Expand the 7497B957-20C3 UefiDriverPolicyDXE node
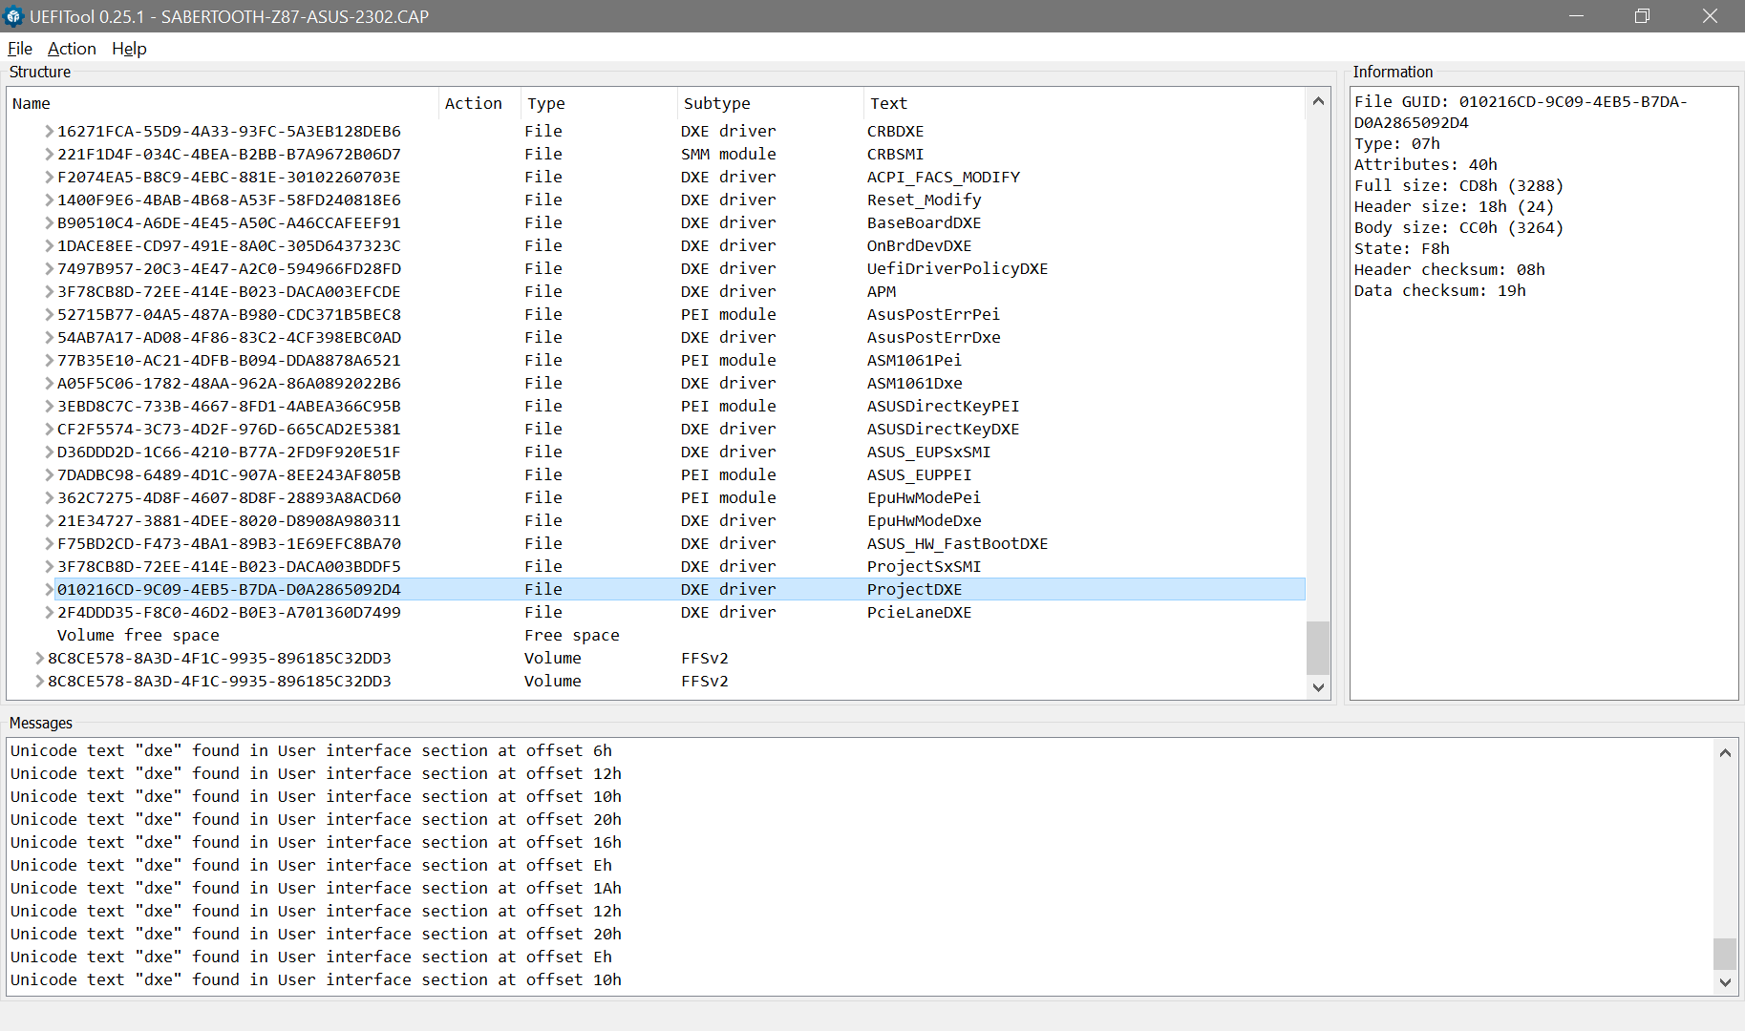This screenshot has height=1031, width=1745. 49,268
